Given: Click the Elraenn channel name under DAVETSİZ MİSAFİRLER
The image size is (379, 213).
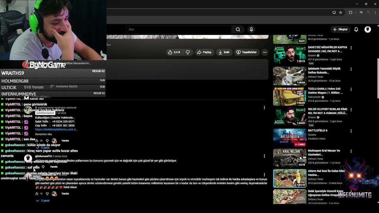Looking at the screenshot, I should pos(312,55).
